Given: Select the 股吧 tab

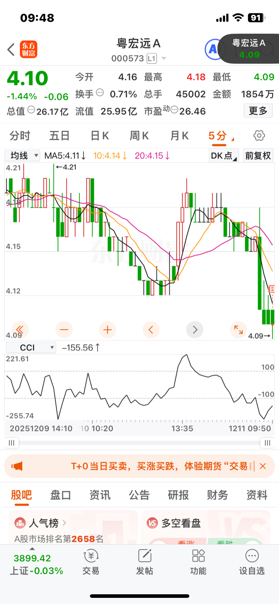Looking at the screenshot, I should click(21, 495).
